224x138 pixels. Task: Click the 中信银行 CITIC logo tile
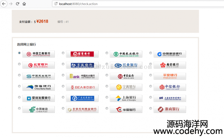[x=170, y=87]
